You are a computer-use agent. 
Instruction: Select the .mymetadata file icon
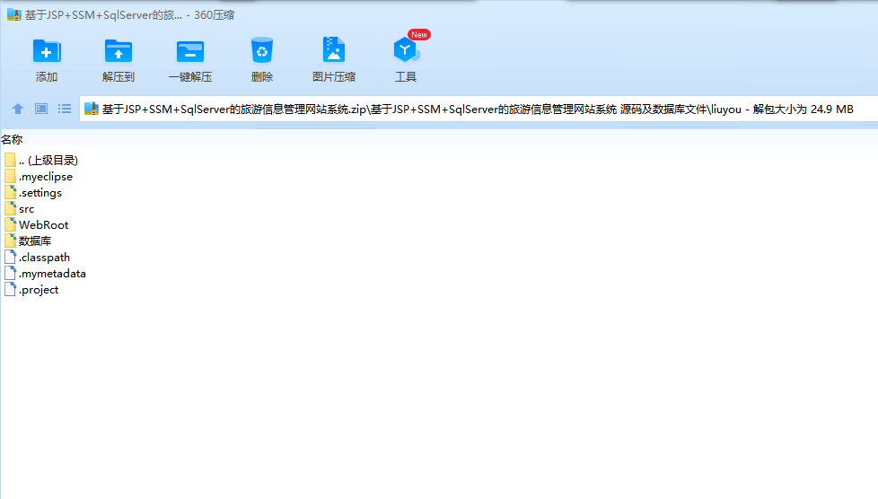coord(10,274)
